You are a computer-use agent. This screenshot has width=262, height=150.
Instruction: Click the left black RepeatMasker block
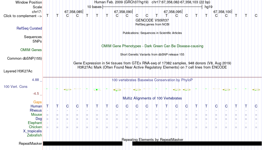click(x=83, y=143)
